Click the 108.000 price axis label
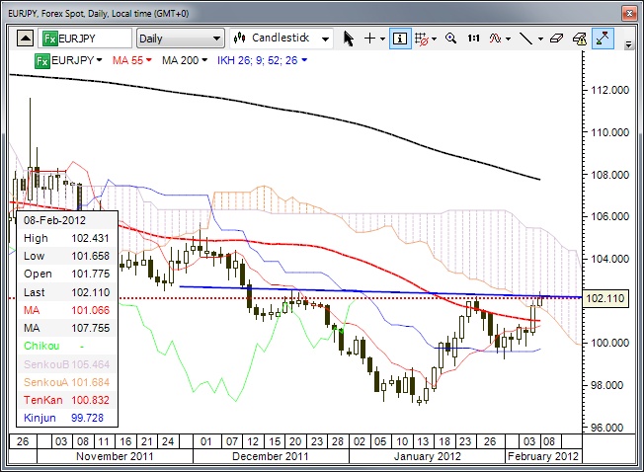The height and width of the screenshot is (472, 644). 609,175
